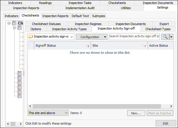This screenshot has width=178, height=128.
Task: Open the Inspection Tasks tab
Action: pyautogui.click(x=80, y=3)
